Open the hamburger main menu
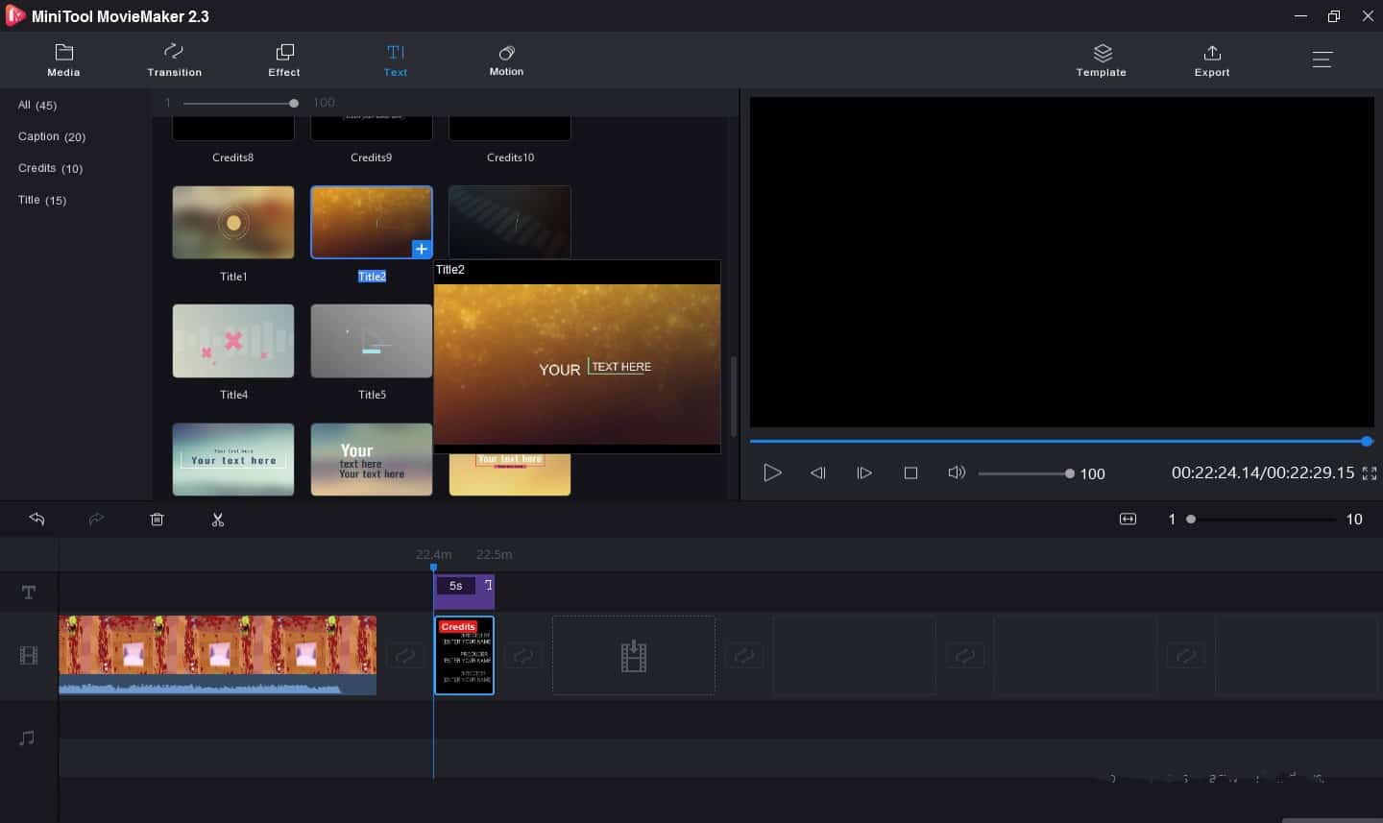This screenshot has height=823, width=1383. (x=1322, y=60)
